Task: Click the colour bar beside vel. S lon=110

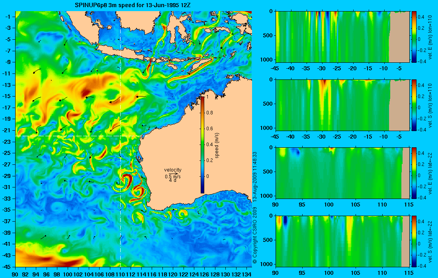Action: tap(414, 105)
